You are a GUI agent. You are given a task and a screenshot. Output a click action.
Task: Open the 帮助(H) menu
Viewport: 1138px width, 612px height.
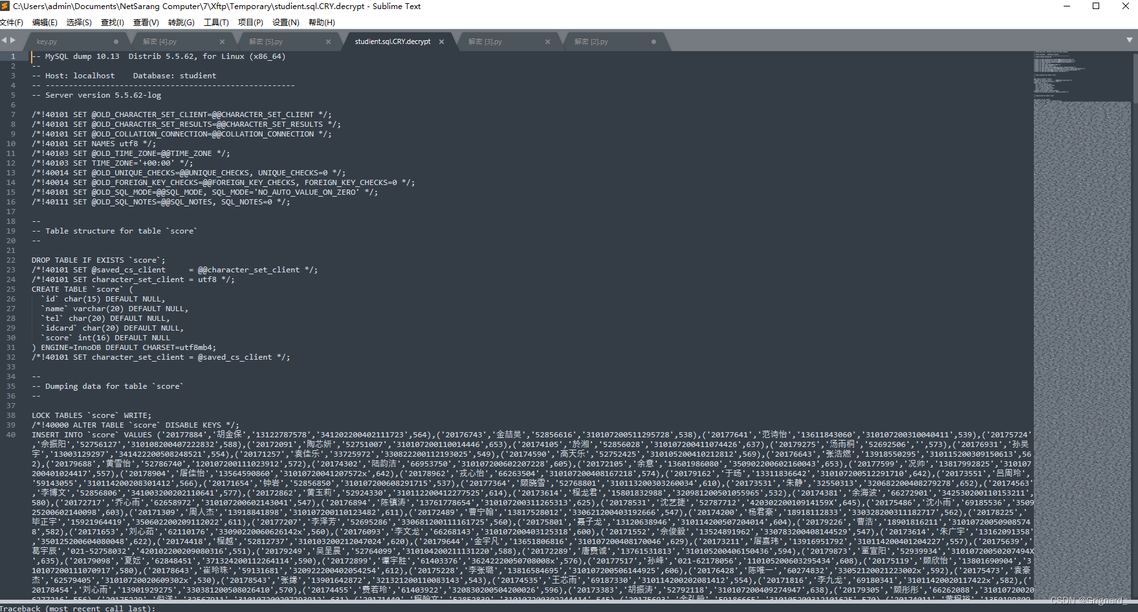(x=322, y=23)
